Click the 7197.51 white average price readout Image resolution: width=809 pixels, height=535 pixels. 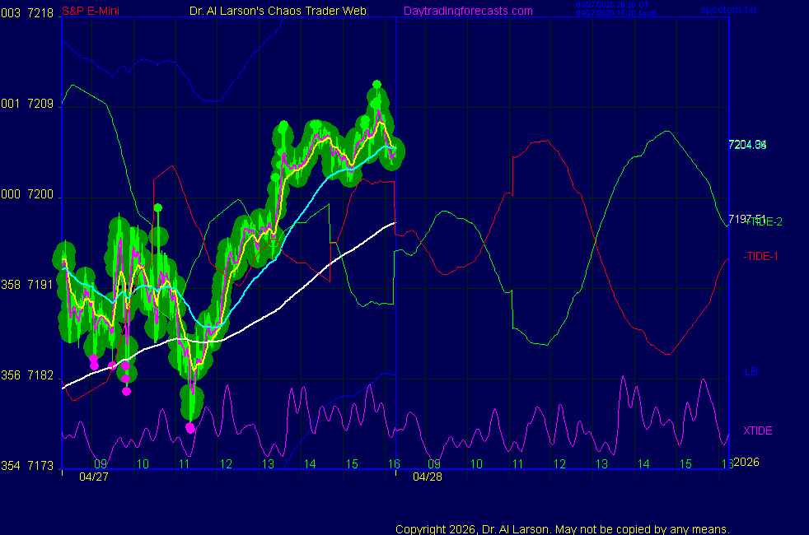(746, 219)
